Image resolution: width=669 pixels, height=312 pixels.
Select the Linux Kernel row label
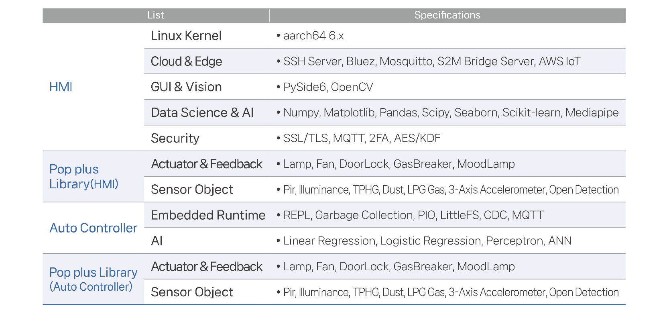click(x=186, y=36)
